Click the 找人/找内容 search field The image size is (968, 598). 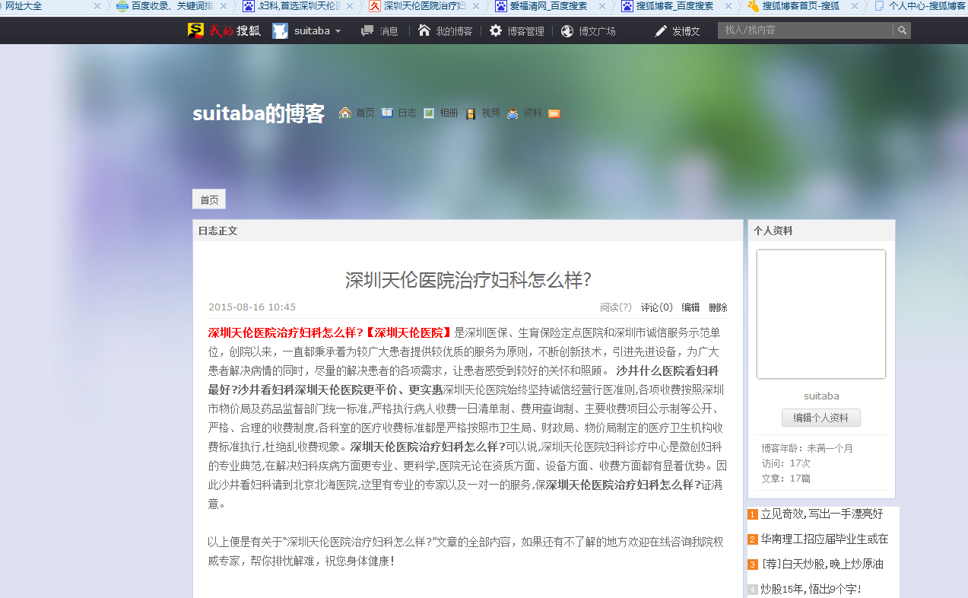[805, 30]
